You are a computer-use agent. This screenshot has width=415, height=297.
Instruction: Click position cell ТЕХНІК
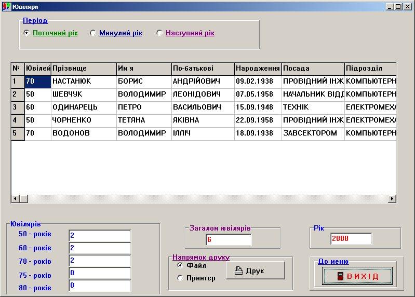313,107
